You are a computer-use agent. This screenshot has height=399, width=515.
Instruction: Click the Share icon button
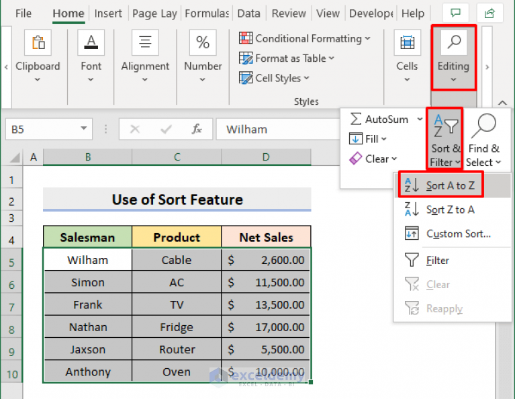489,13
